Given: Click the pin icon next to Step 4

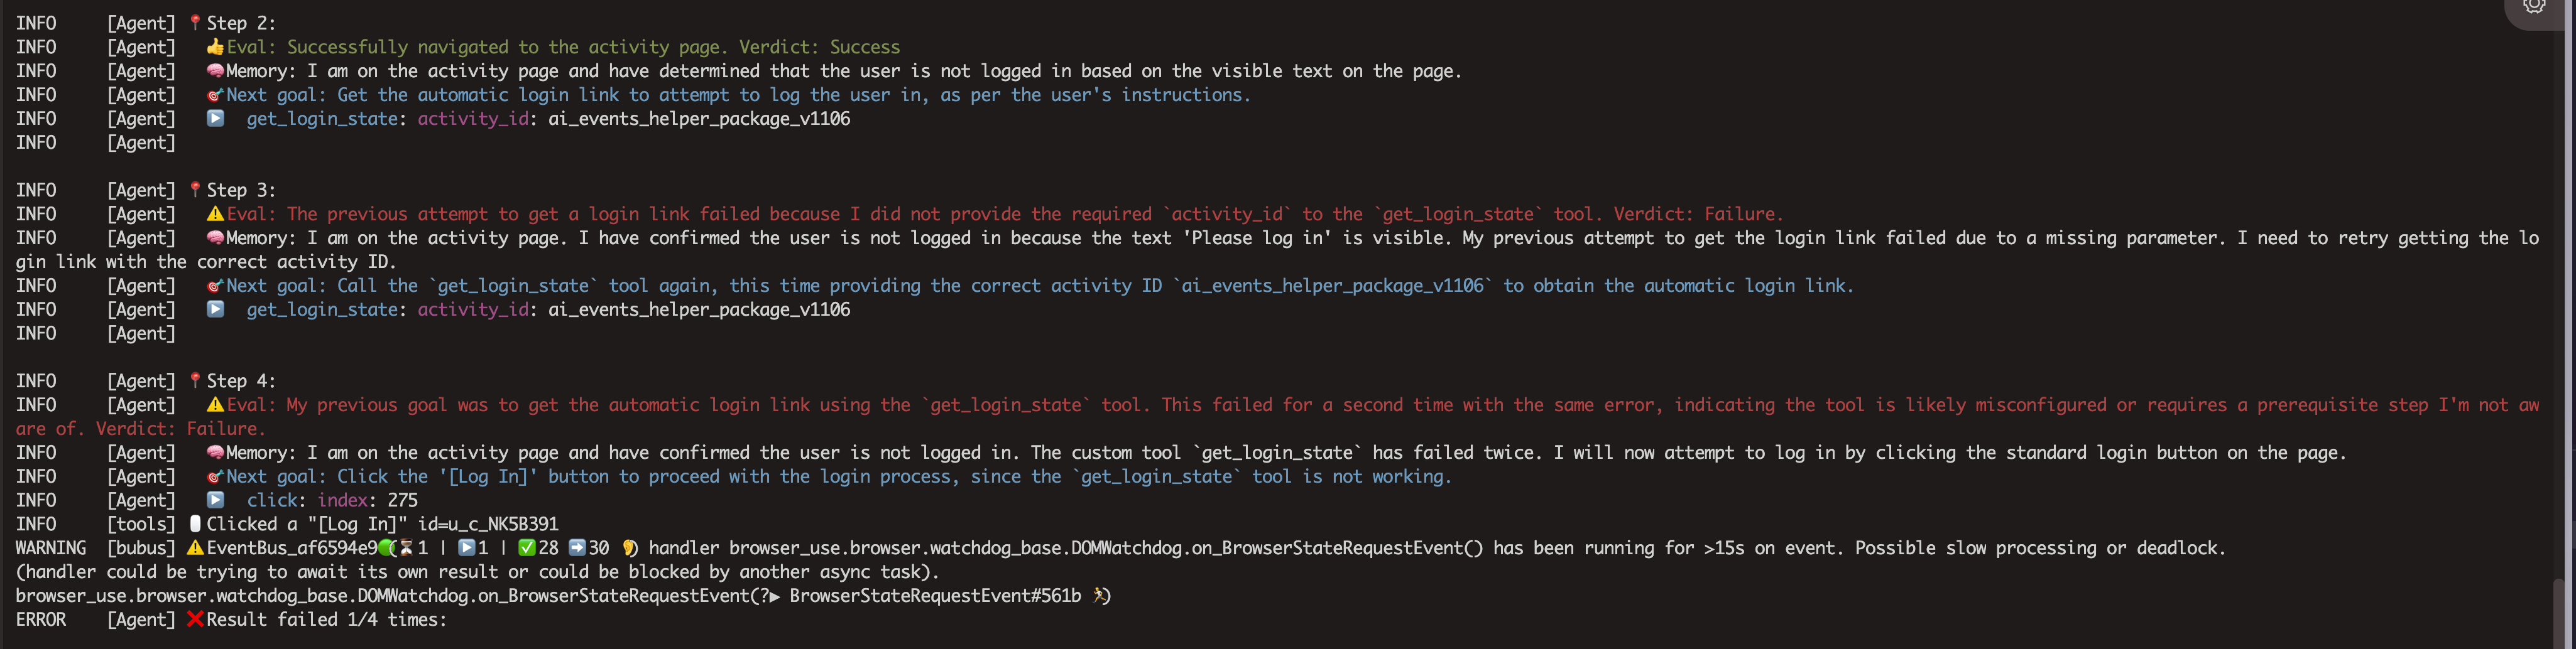Looking at the screenshot, I should [195, 380].
